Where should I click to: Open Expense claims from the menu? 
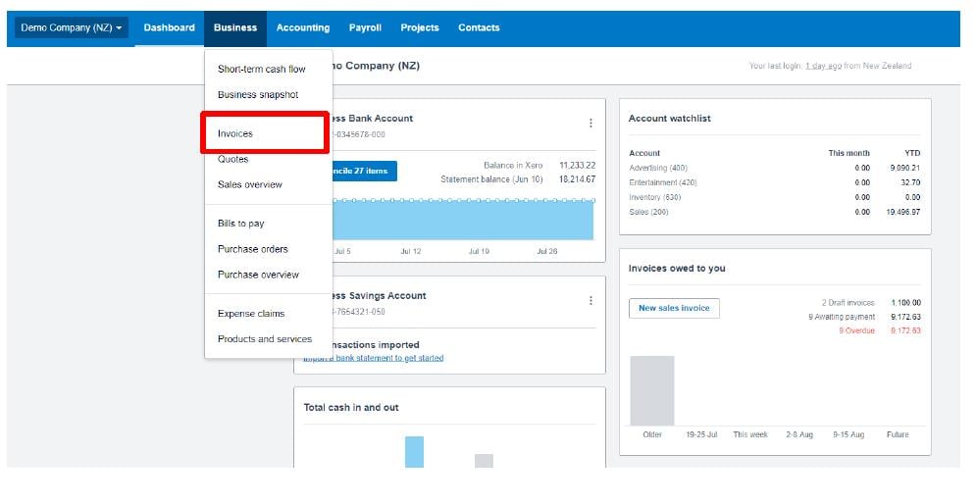click(251, 314)
